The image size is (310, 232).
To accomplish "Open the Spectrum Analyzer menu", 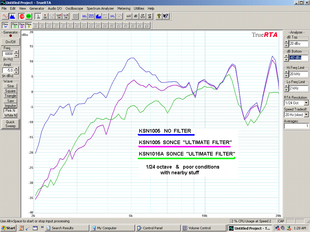I will tap(100, 8).
